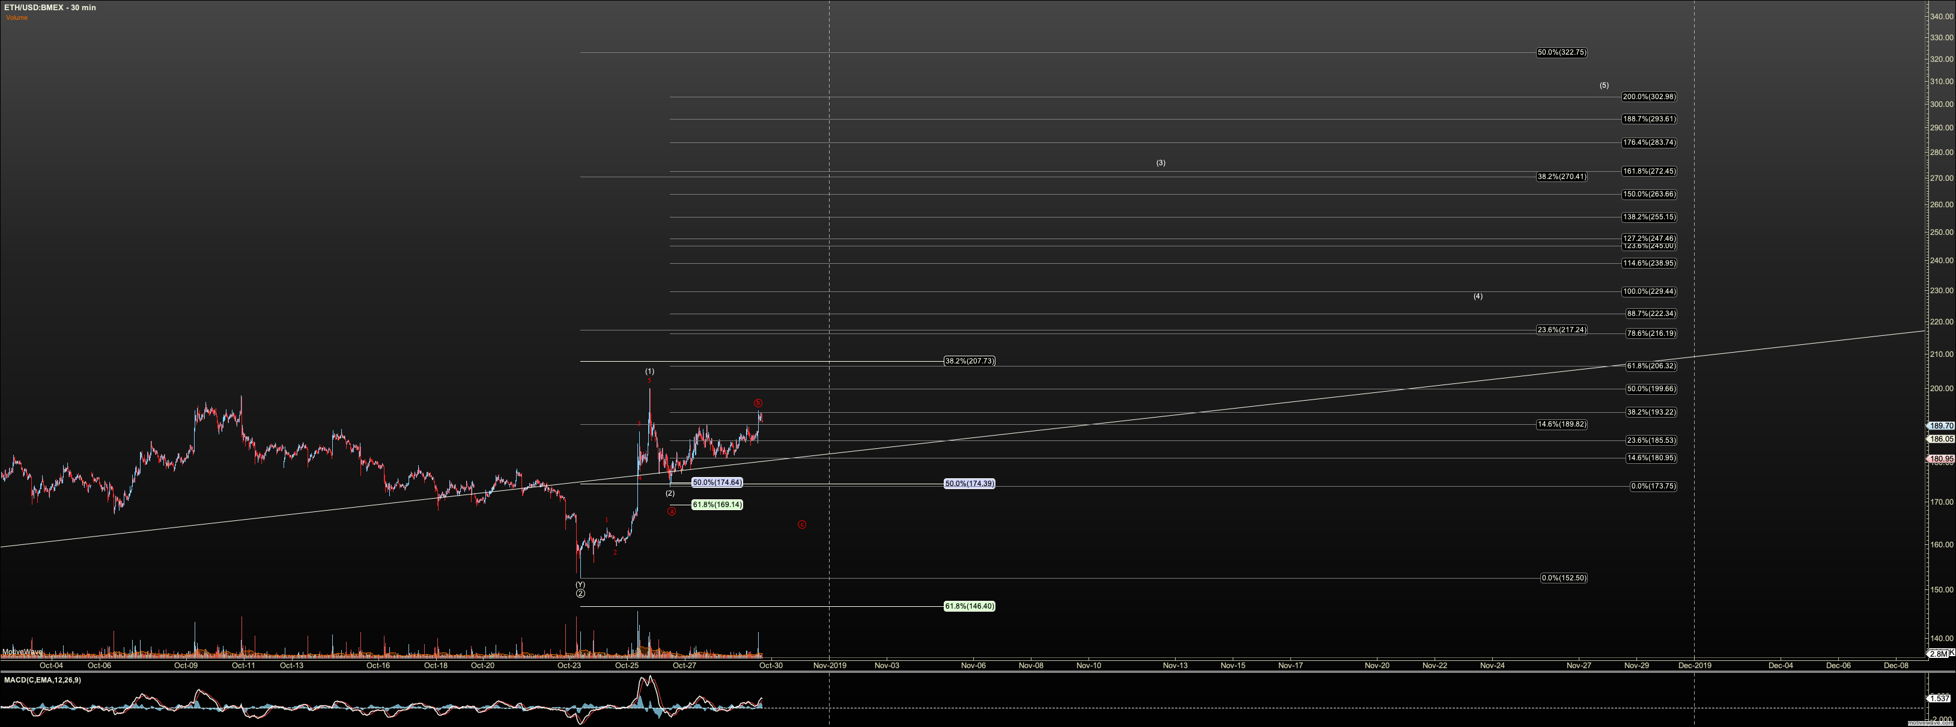Click the ETH/USD:BMEX - 30 min title

click(x=50, y=8)
